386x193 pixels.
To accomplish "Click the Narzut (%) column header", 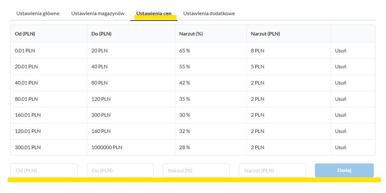I will pos(191,34).
